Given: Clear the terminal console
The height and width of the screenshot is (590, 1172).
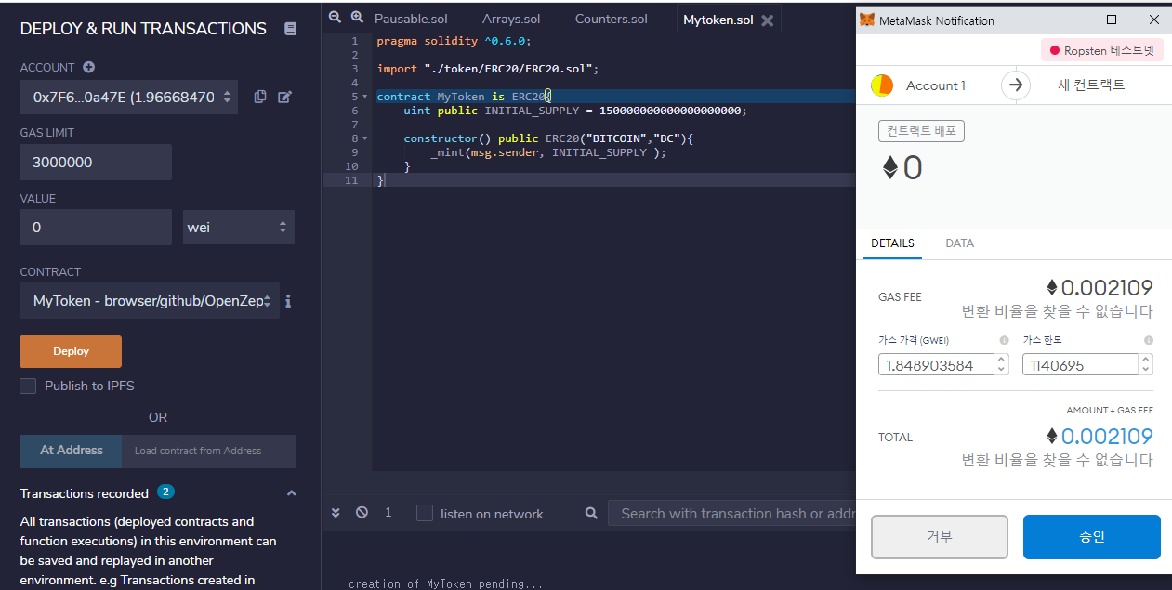Looking at the screenshot, I should [x=362, y=513].
